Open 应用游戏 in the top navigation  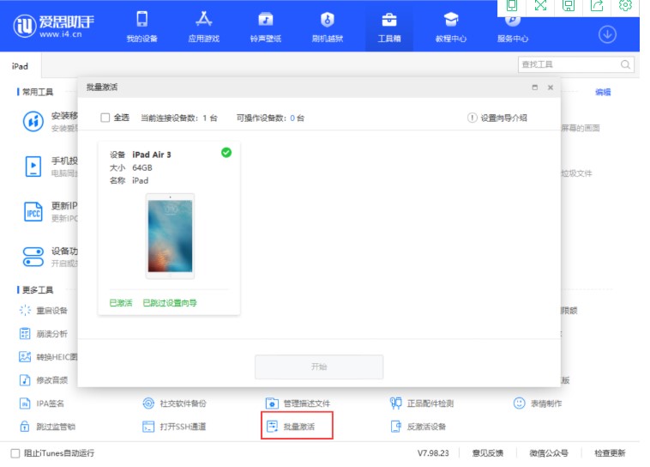tap(203, 27)
